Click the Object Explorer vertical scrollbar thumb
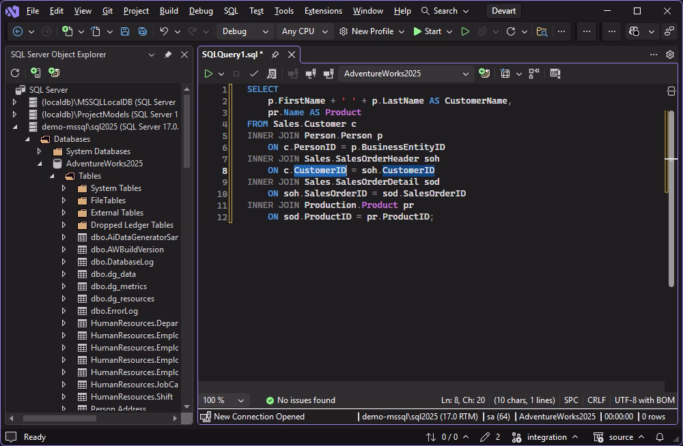The height and width of the screenshot is (446, 683). pos(187,130)
